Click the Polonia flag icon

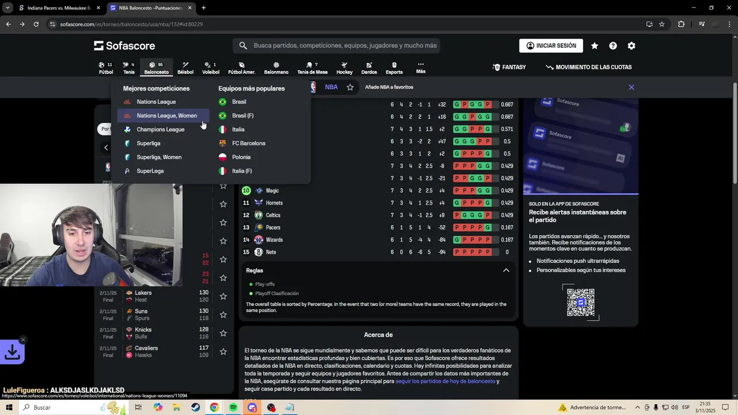pyautogui.click(x=223, y=157)
